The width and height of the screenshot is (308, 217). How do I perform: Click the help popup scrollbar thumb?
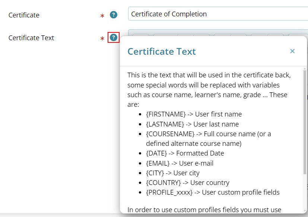coord(305,122)
